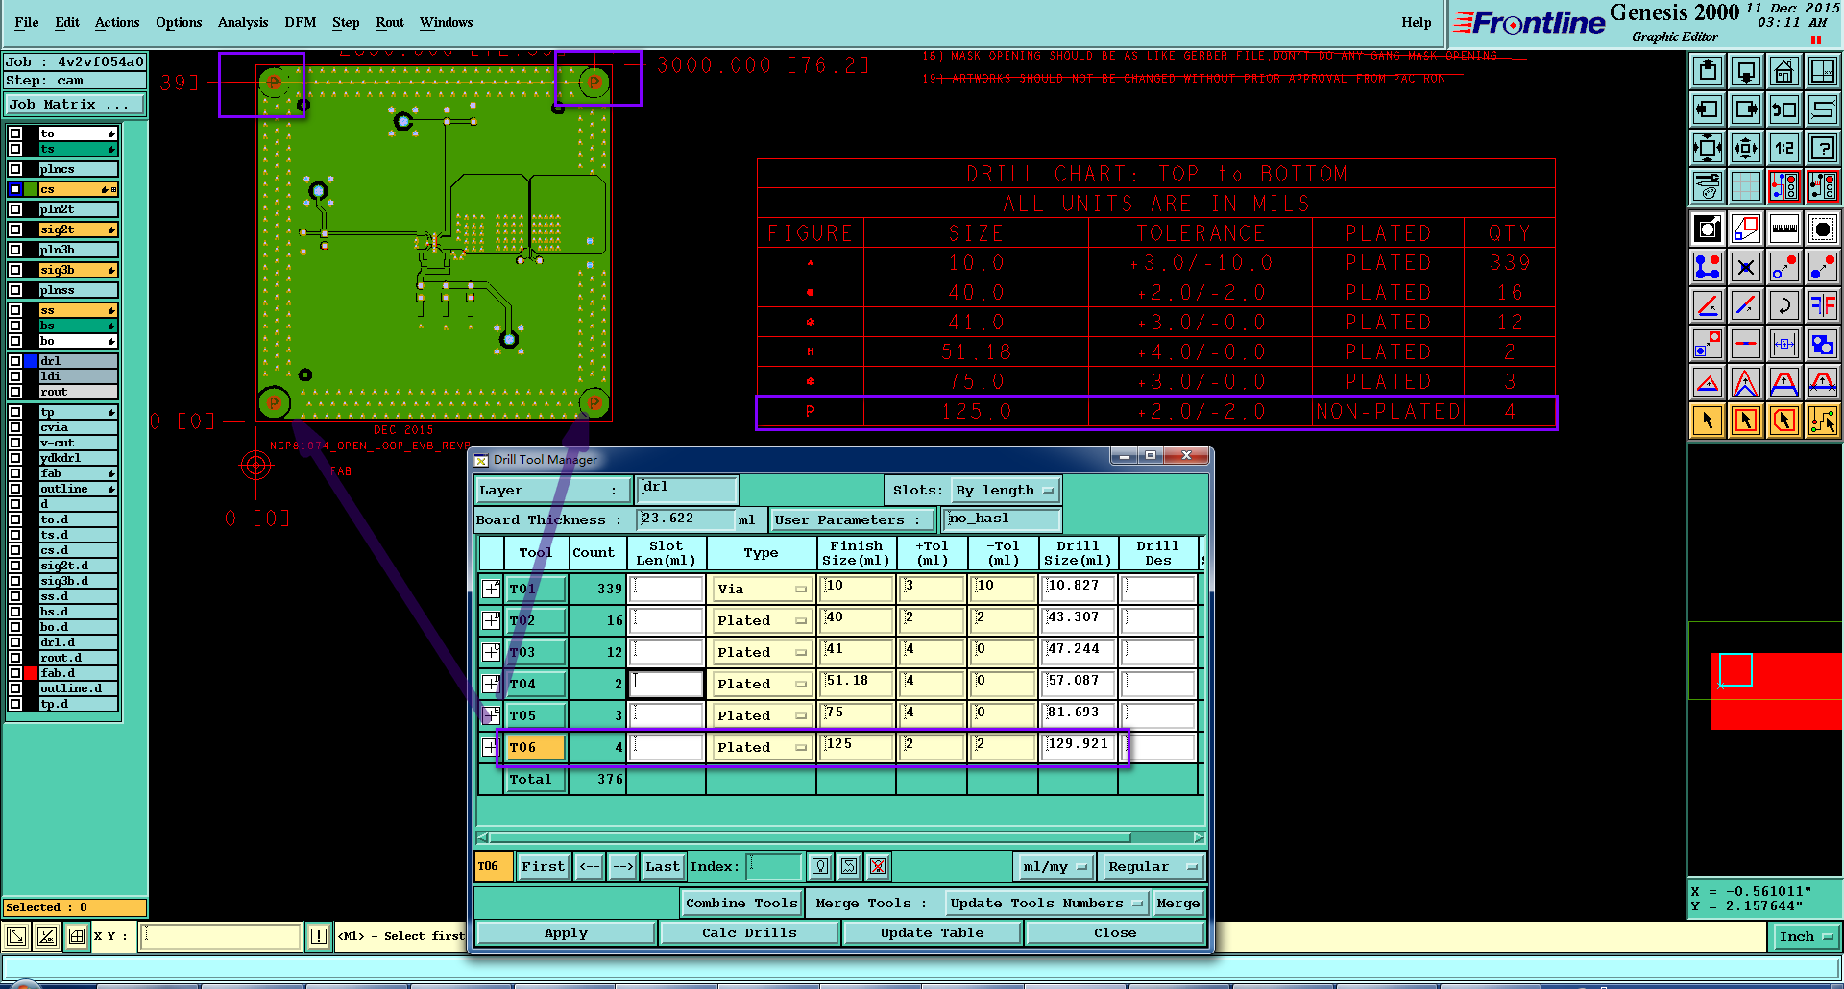Click the red X delete icon beside Index
The image size is (1844, 989).
tap(878, 867)
